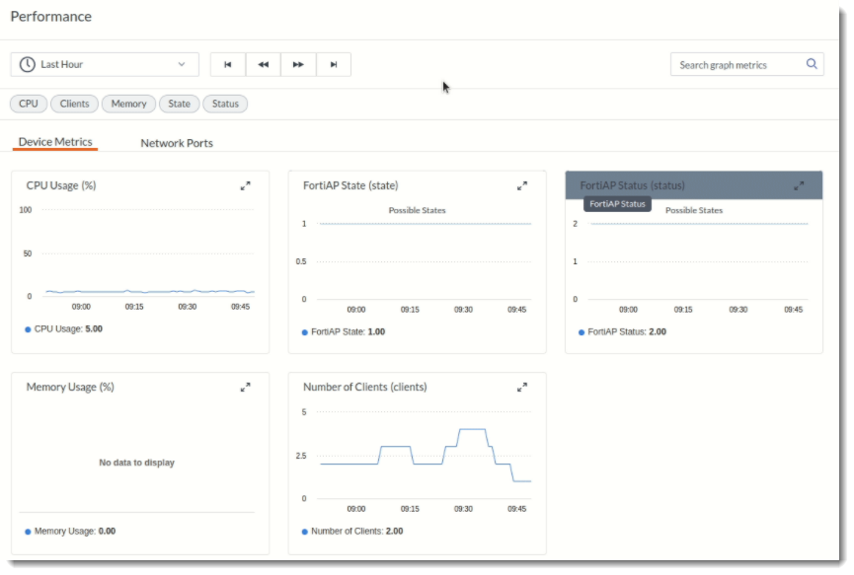
Task: Focus the Search graph metrics field
Action: [738, 65]
